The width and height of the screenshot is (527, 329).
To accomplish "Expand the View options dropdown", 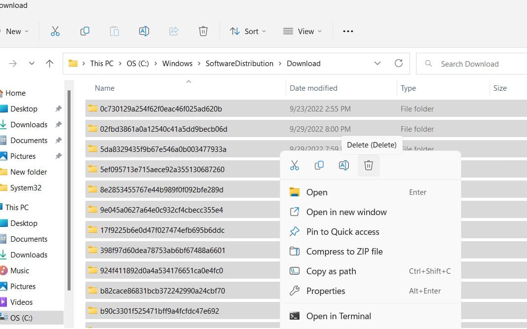I will pos(302,31).
